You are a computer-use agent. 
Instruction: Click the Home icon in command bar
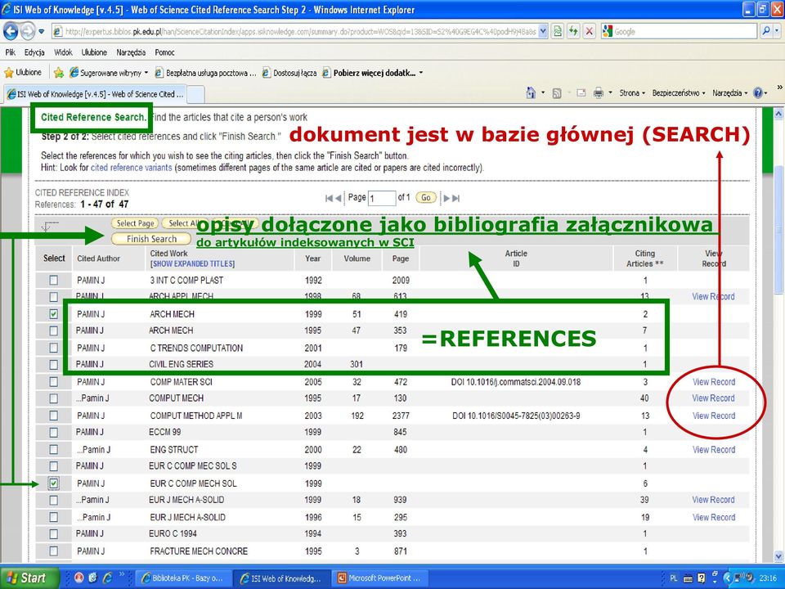point(531,92)
